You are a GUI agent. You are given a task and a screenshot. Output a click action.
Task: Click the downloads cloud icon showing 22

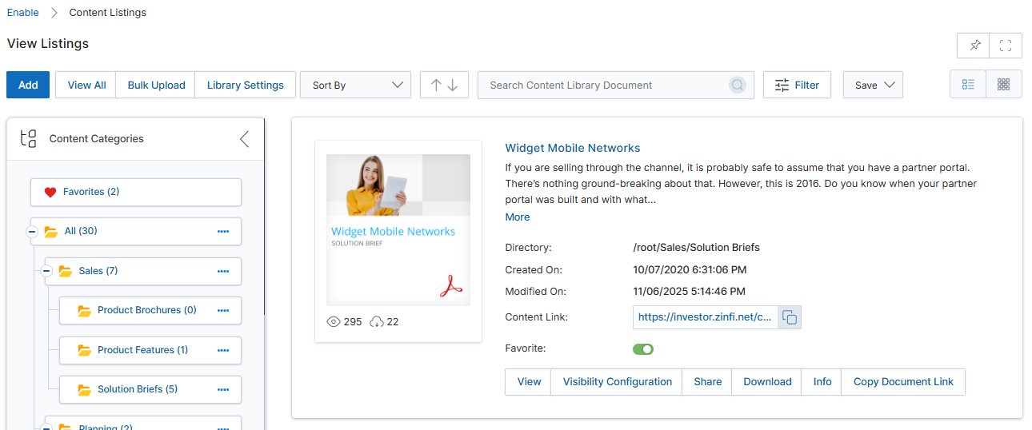377,321
